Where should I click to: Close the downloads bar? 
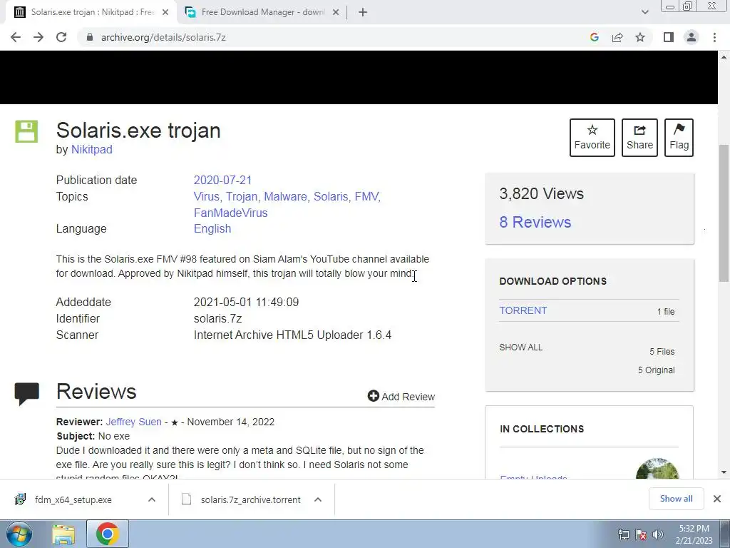[x=717, y=499]
